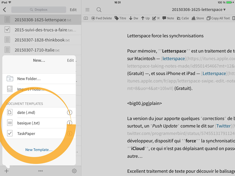The width and height of the screenshot is (235, 176).
Task: Expand the 20150308-1625-letterspace title dropdown
Action: click(x=199, y=10)
